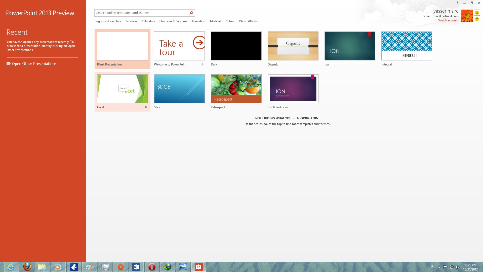Viewport: 483px width, 272px height.
Task: Click the 'Integral' label below thumbnail
Action: pos(386,64)
